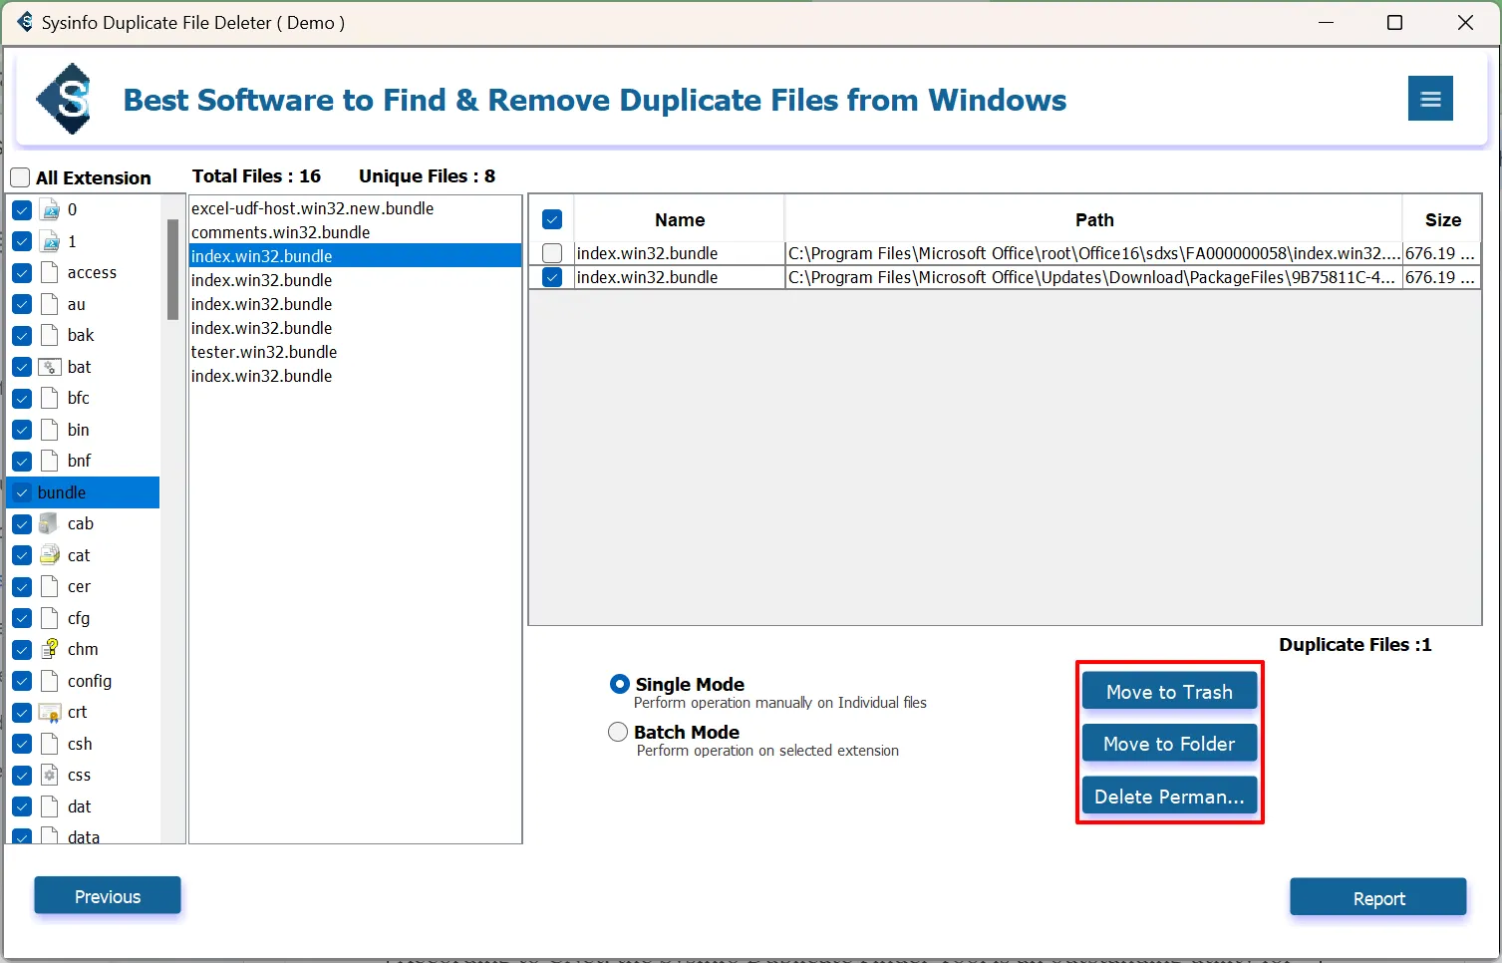The image size is (1502, 963).
Task: Click the Delete Permanently button
Action: 1169,797
